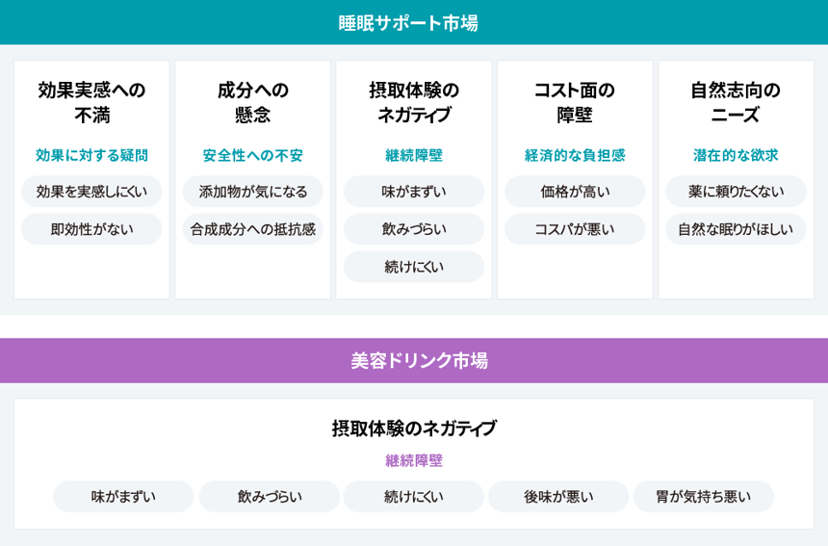Viewport: 828px width, 546px height.
Task: Select the 薬に頼りたくない pill
Action: [736, 192]
